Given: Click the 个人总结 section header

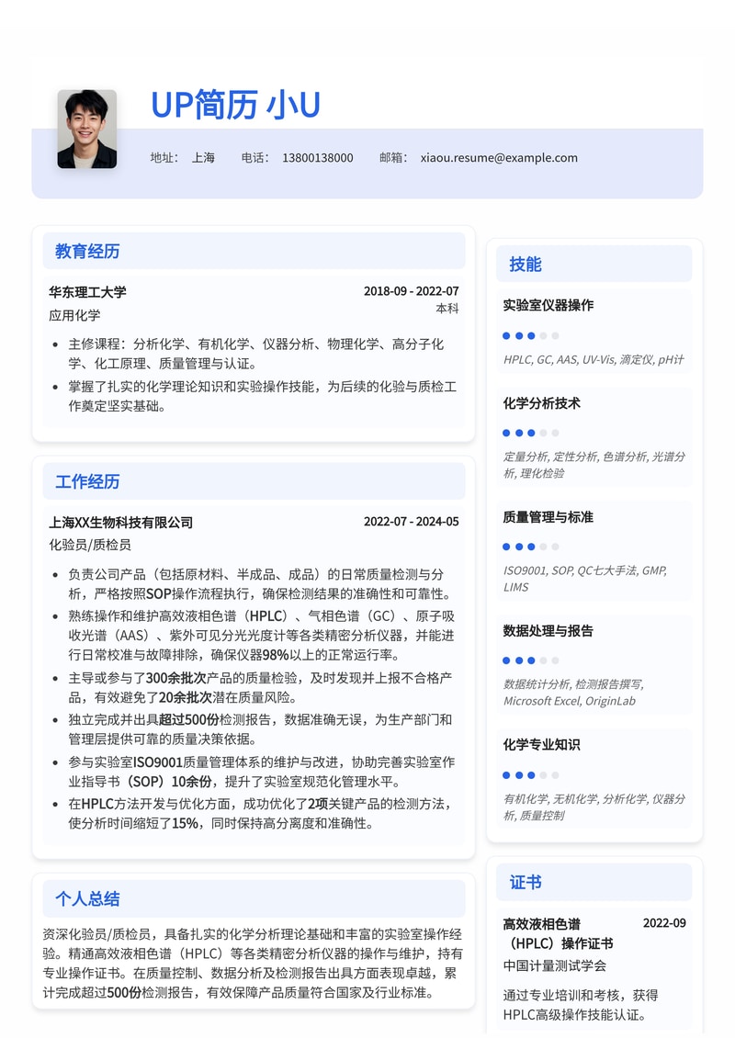Looking at the screenshot, I should (86, 898).
